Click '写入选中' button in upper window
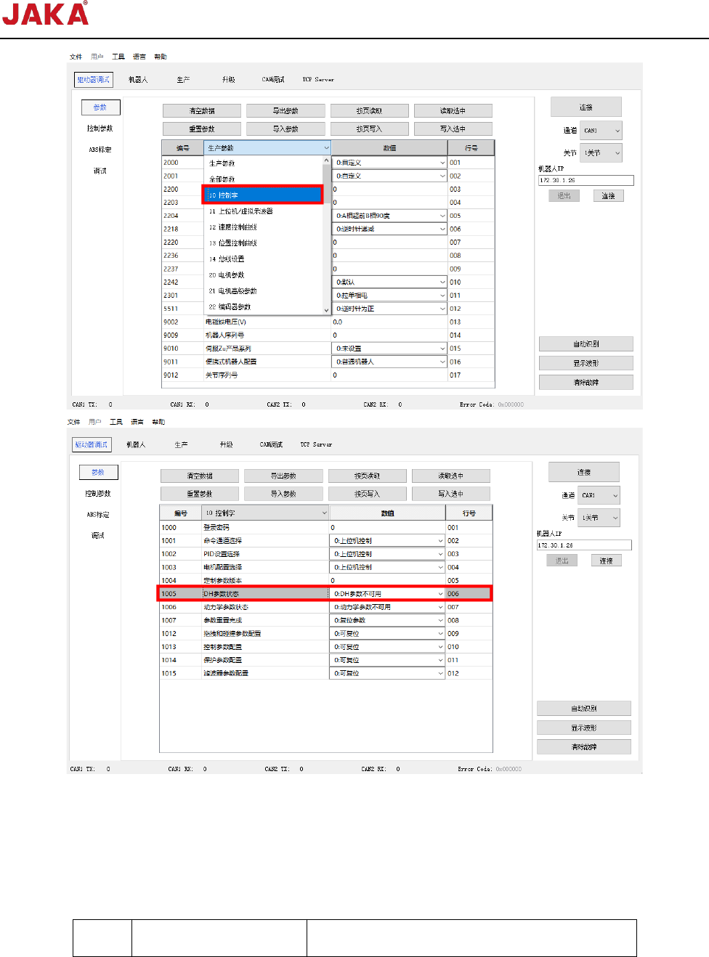Viewport: 709px width, 957px height. click(453, 129)
